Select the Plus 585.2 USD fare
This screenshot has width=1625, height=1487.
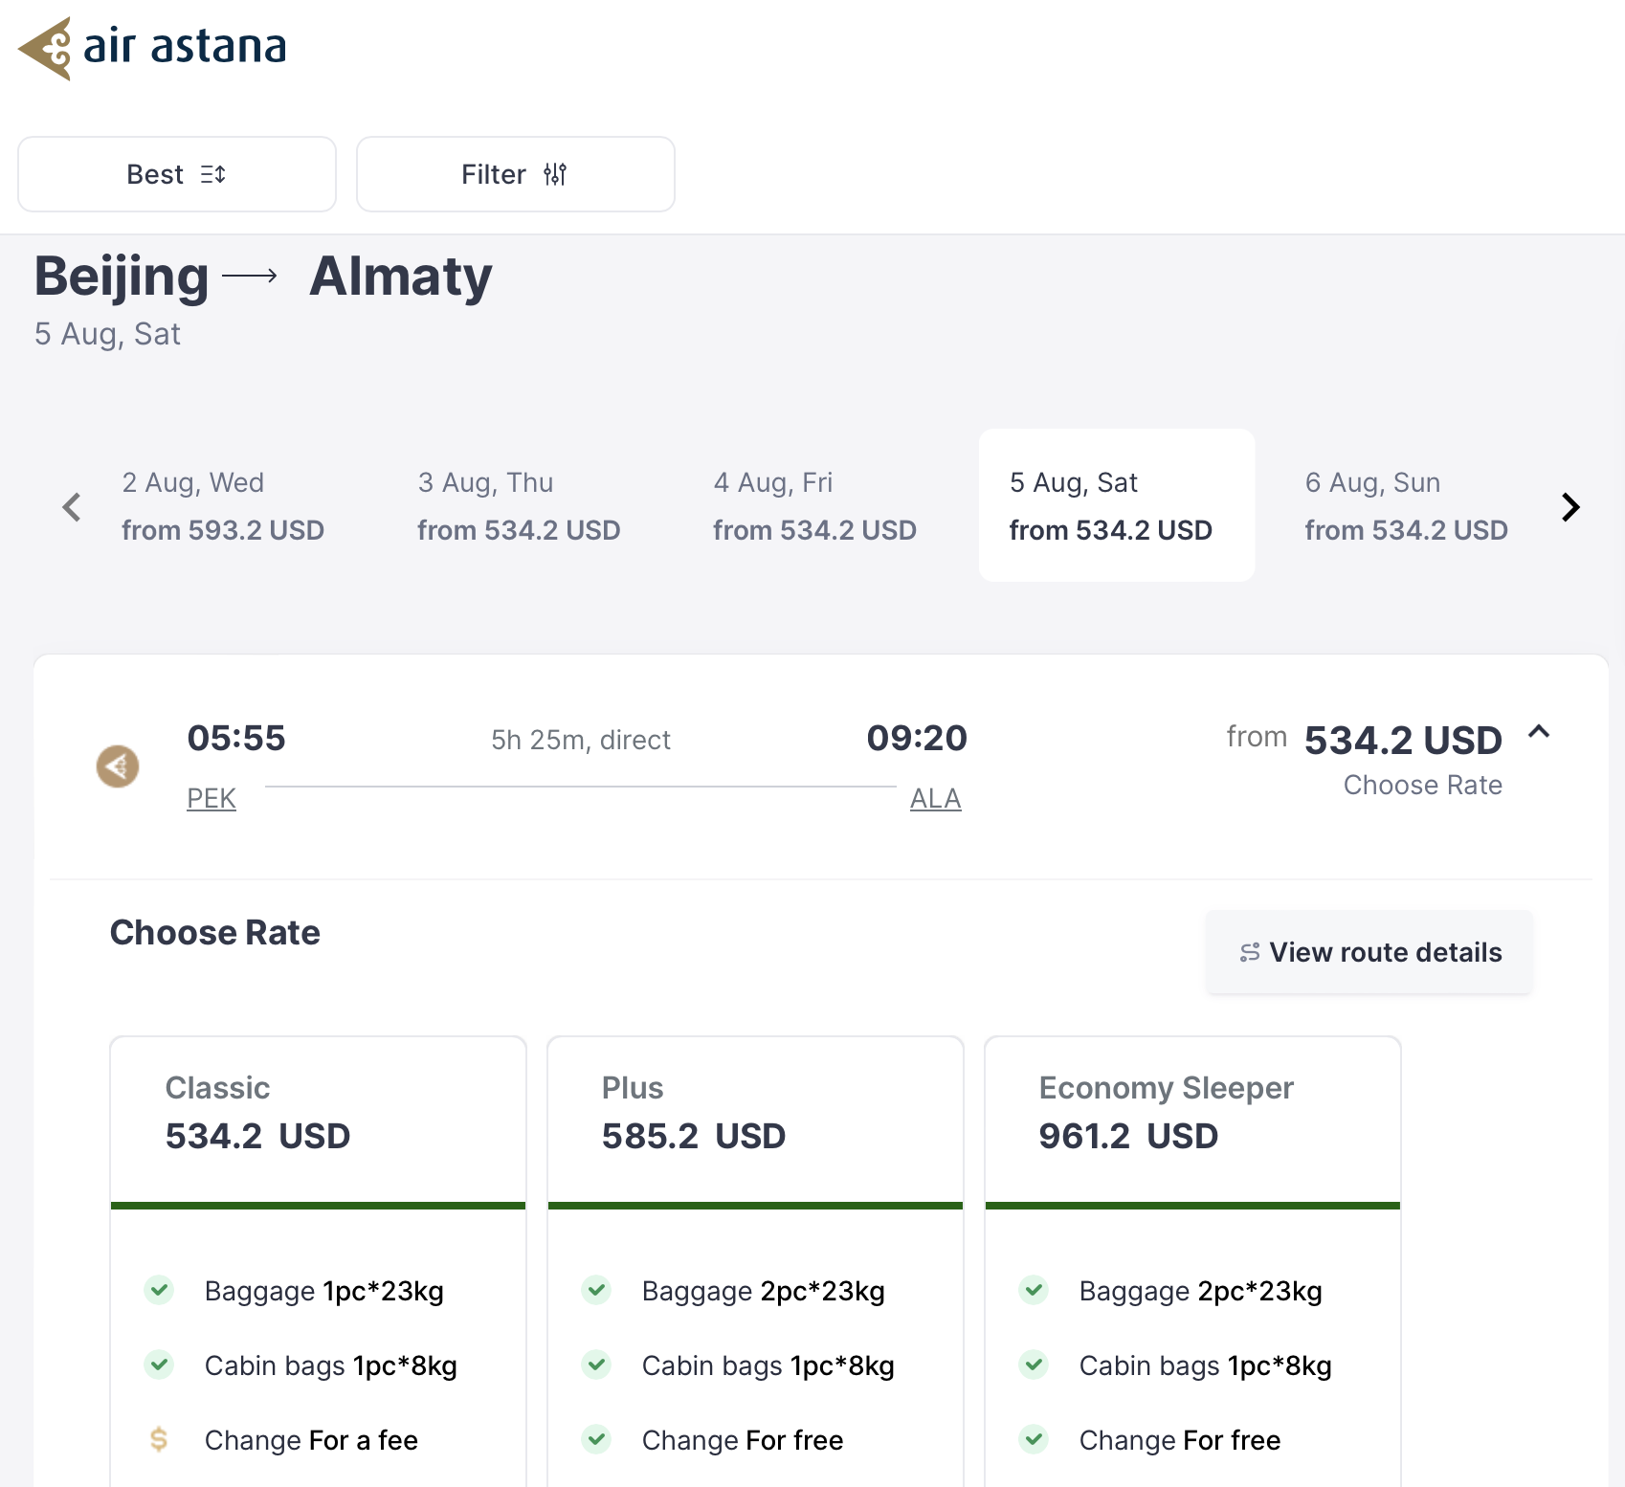755,1121
